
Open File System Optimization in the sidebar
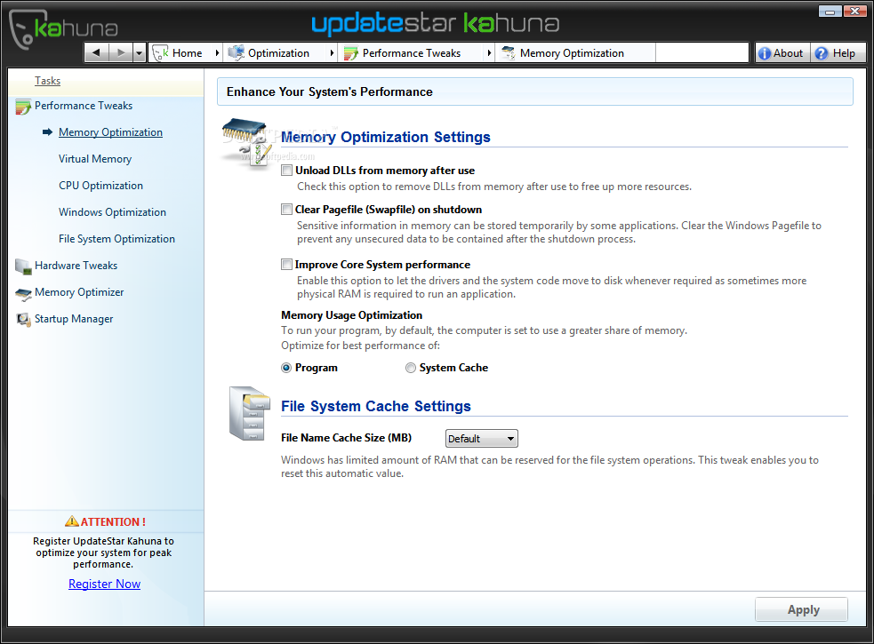(117, 238)
